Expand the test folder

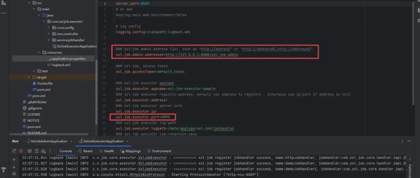click(34, 71)
